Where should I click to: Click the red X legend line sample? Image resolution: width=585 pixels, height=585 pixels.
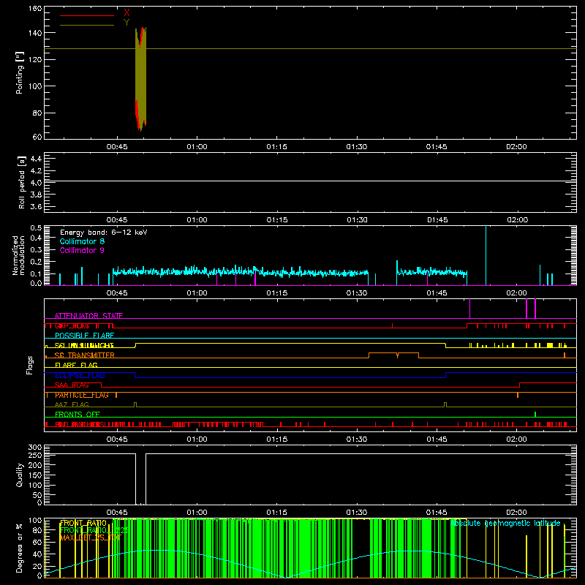click(87, 15)
